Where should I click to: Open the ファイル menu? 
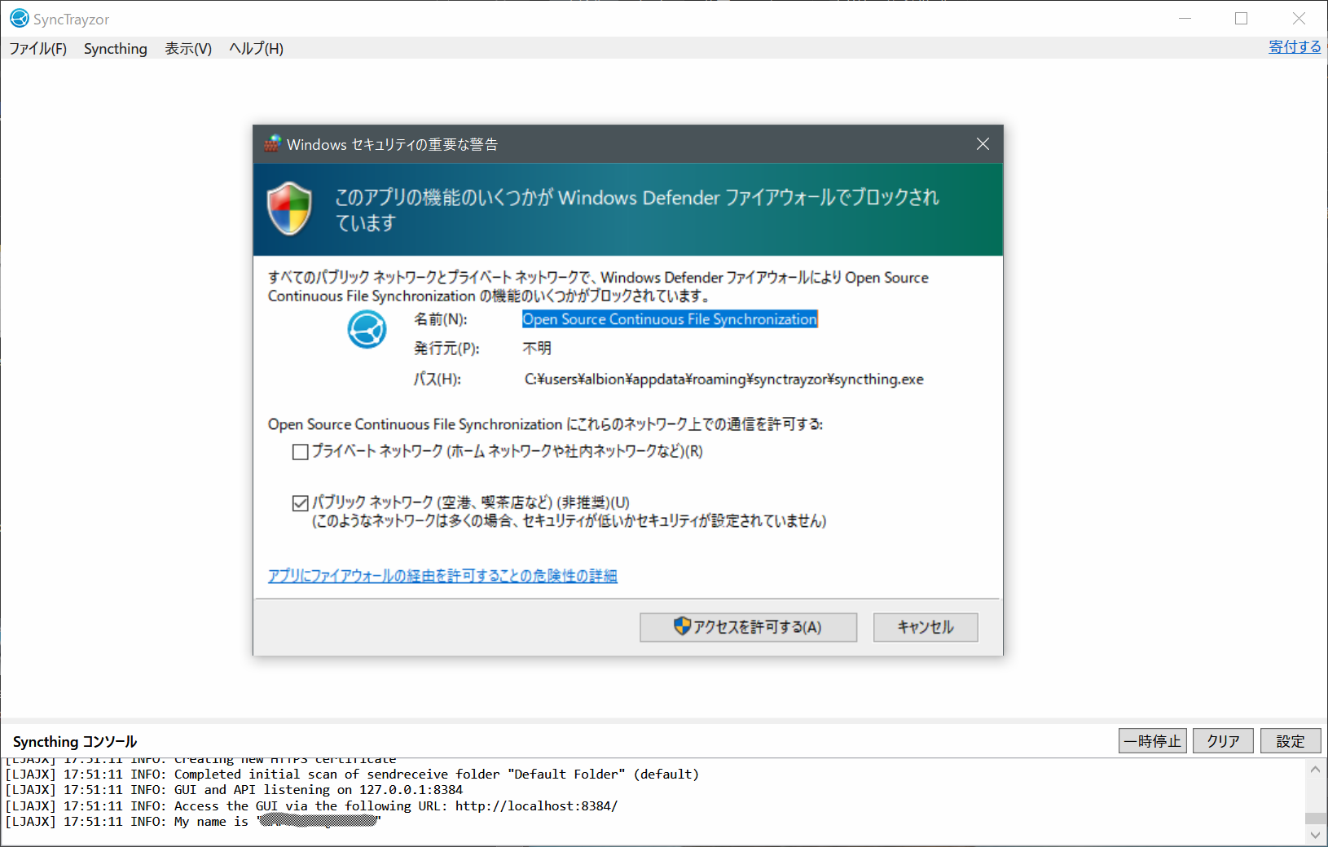37,49
